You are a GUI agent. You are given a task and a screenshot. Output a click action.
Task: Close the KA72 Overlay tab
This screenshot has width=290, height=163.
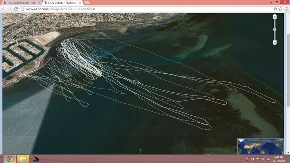(x=80, y=3)
